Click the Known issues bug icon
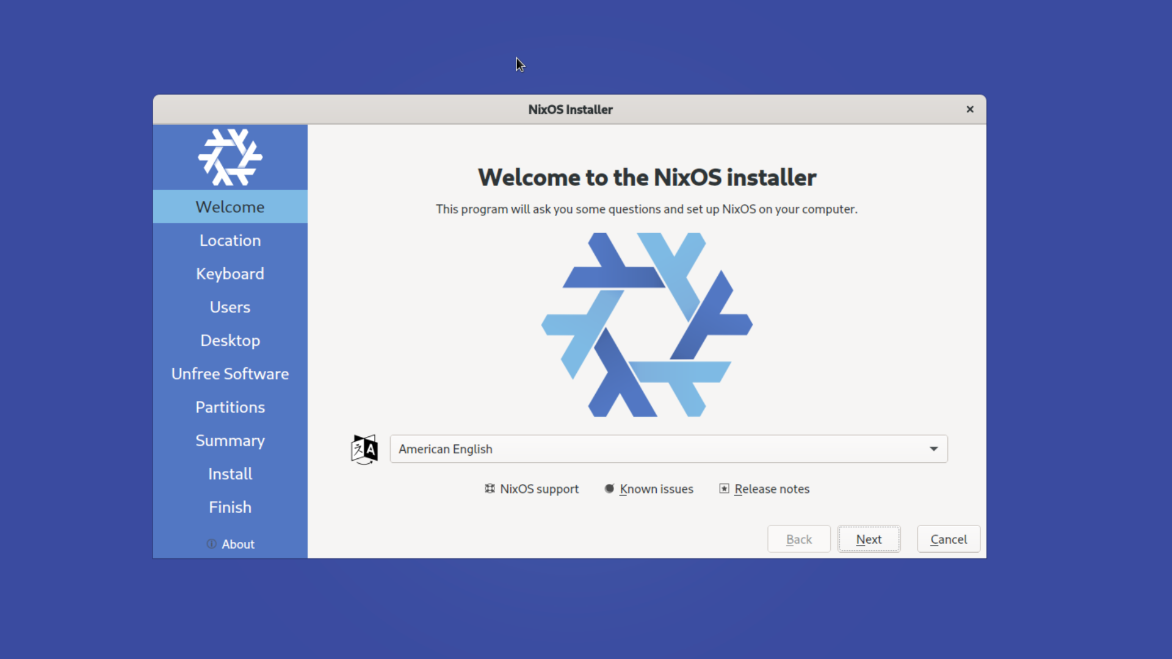Viewport: 1172px width, 659px height. coord(609,489)
